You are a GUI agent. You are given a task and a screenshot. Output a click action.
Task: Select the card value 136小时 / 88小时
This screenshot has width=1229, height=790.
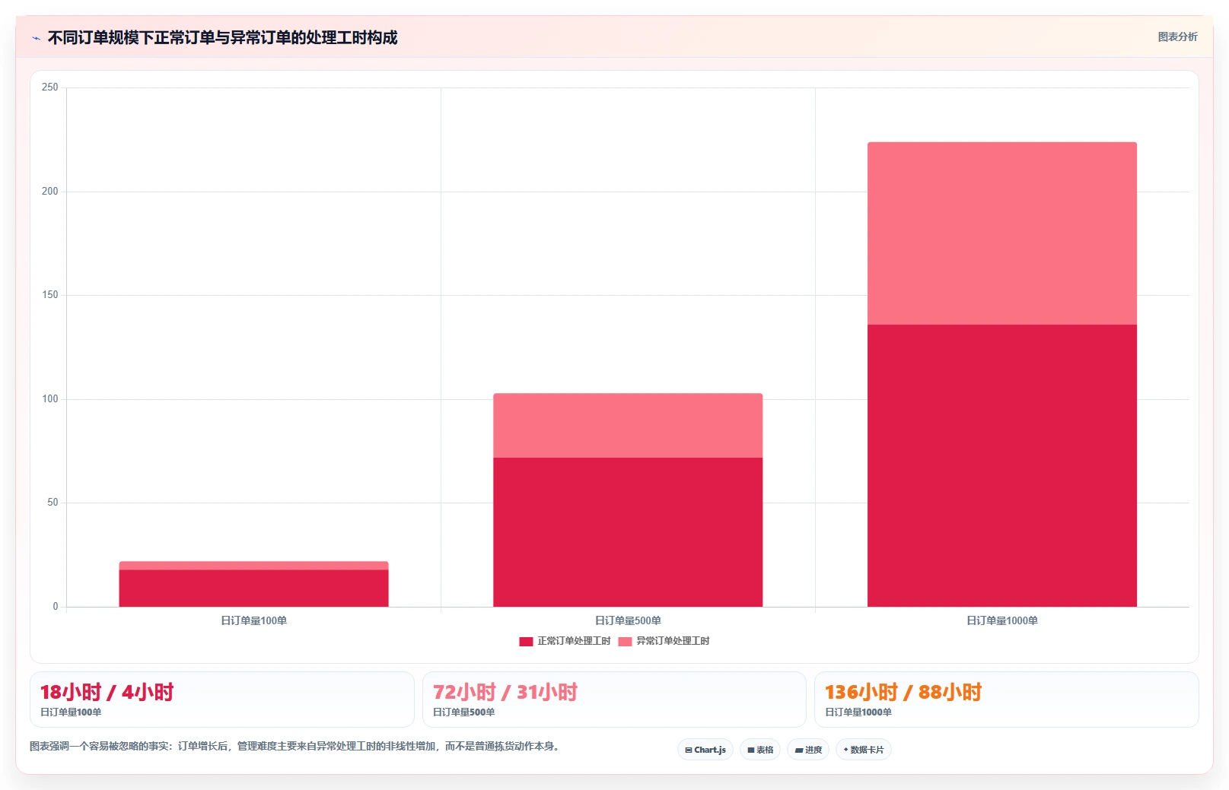pyautogui.click(x=903, y=692)
